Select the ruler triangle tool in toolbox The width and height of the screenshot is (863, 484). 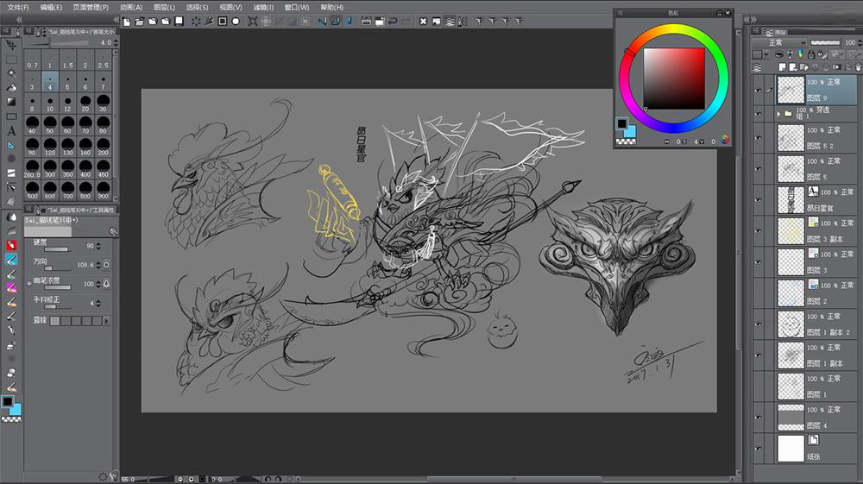click(x=11, y=145)
